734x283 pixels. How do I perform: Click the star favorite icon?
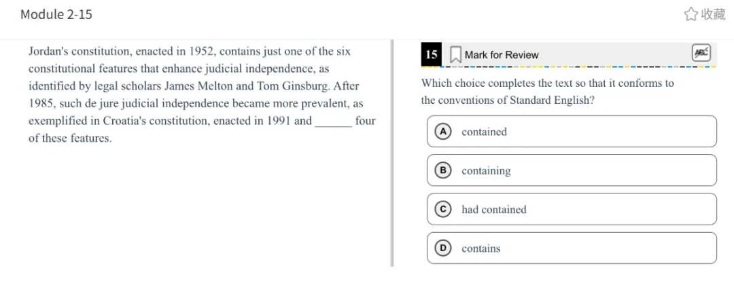[691, 14]
